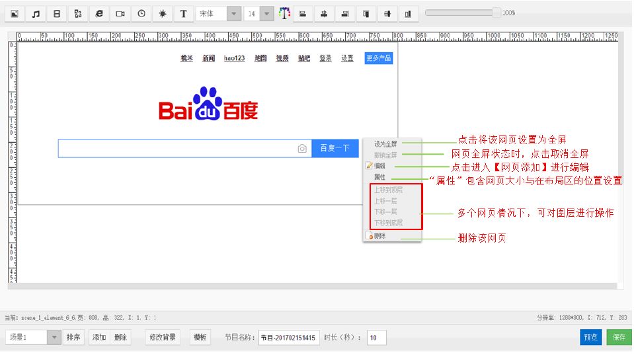634x355 pixels.
Task: Align elements to the left
Action: pos(302,14)
